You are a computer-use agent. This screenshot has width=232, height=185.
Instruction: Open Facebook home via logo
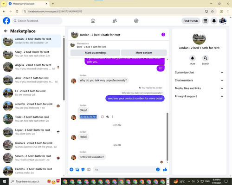[6, 21]
